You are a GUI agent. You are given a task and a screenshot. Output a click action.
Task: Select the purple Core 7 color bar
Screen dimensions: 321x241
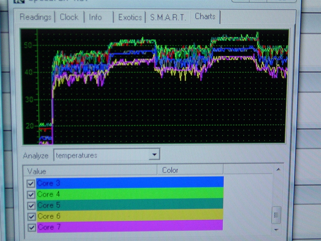(130, 226)
